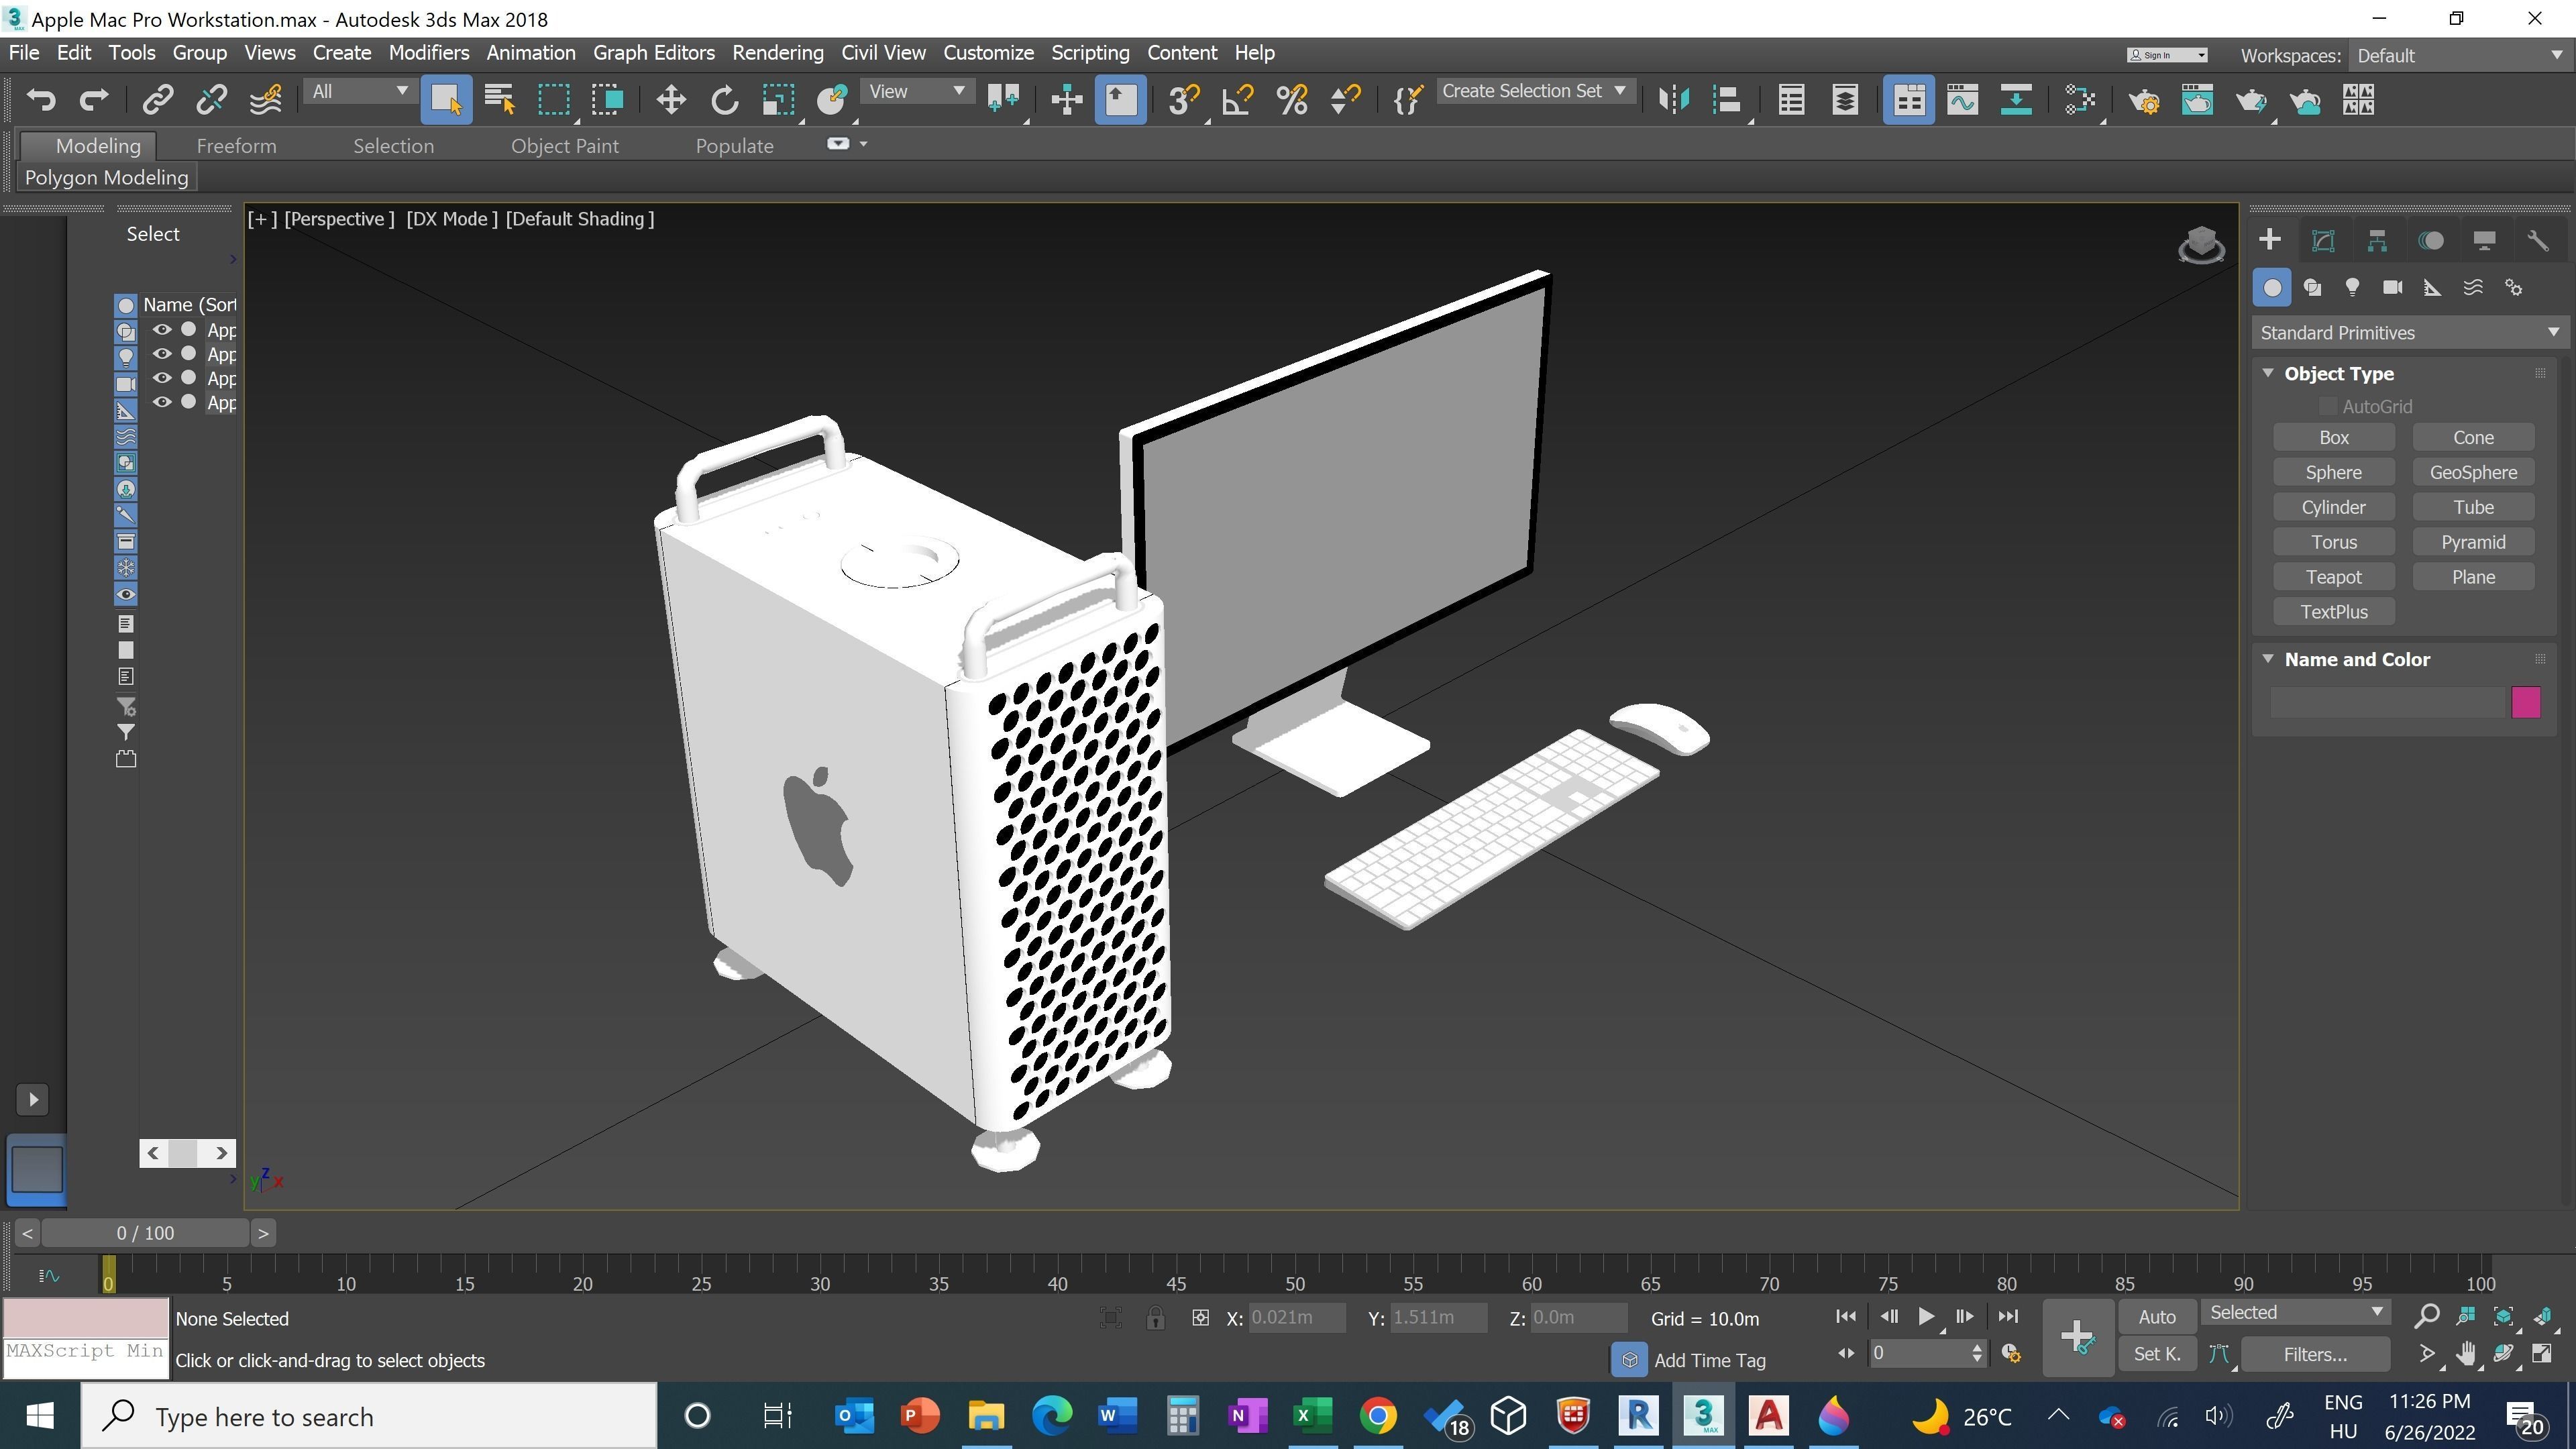Click the Align tool icon

(1727, 100)
